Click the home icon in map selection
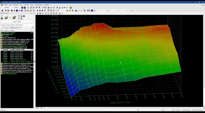Viewport: 205px width, 113px height. 24,16
